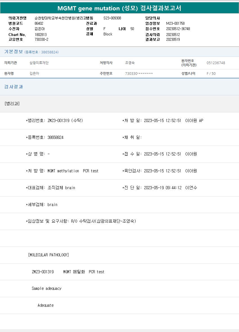This screenshot has height=332, width=239.
Task: Click hospital code value 86402
Action: click(x=39, y=24)
